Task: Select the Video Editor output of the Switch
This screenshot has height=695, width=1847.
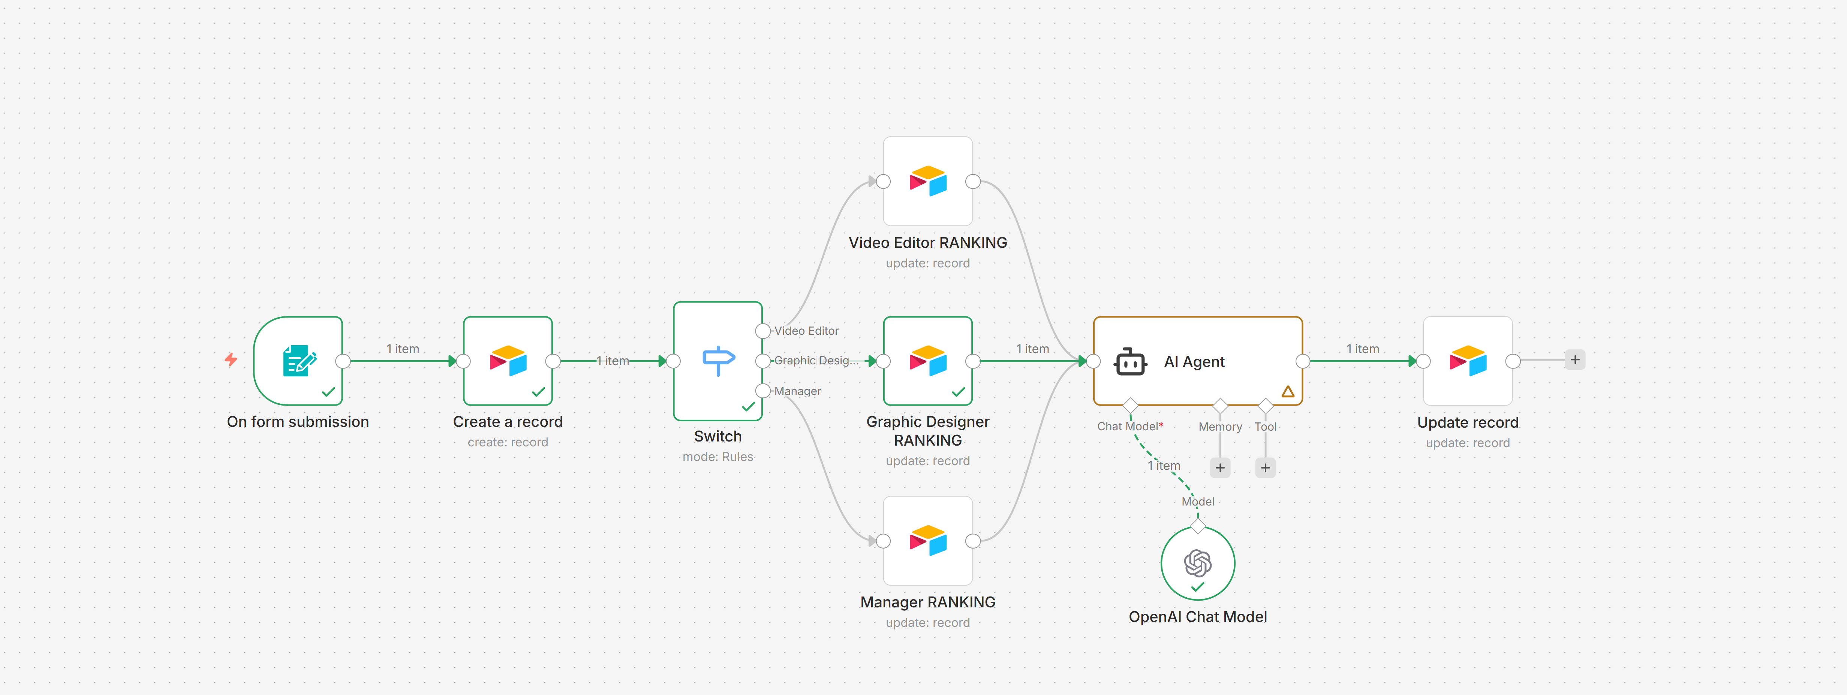Action: [762, 331]
